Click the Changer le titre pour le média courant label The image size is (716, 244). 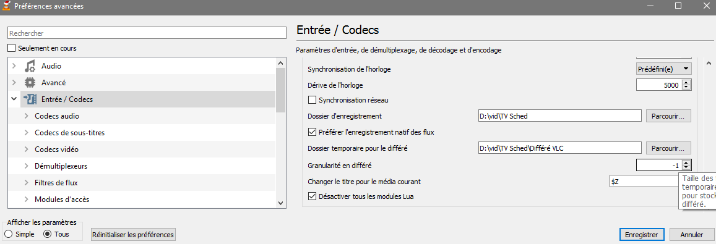coord(364,181)
